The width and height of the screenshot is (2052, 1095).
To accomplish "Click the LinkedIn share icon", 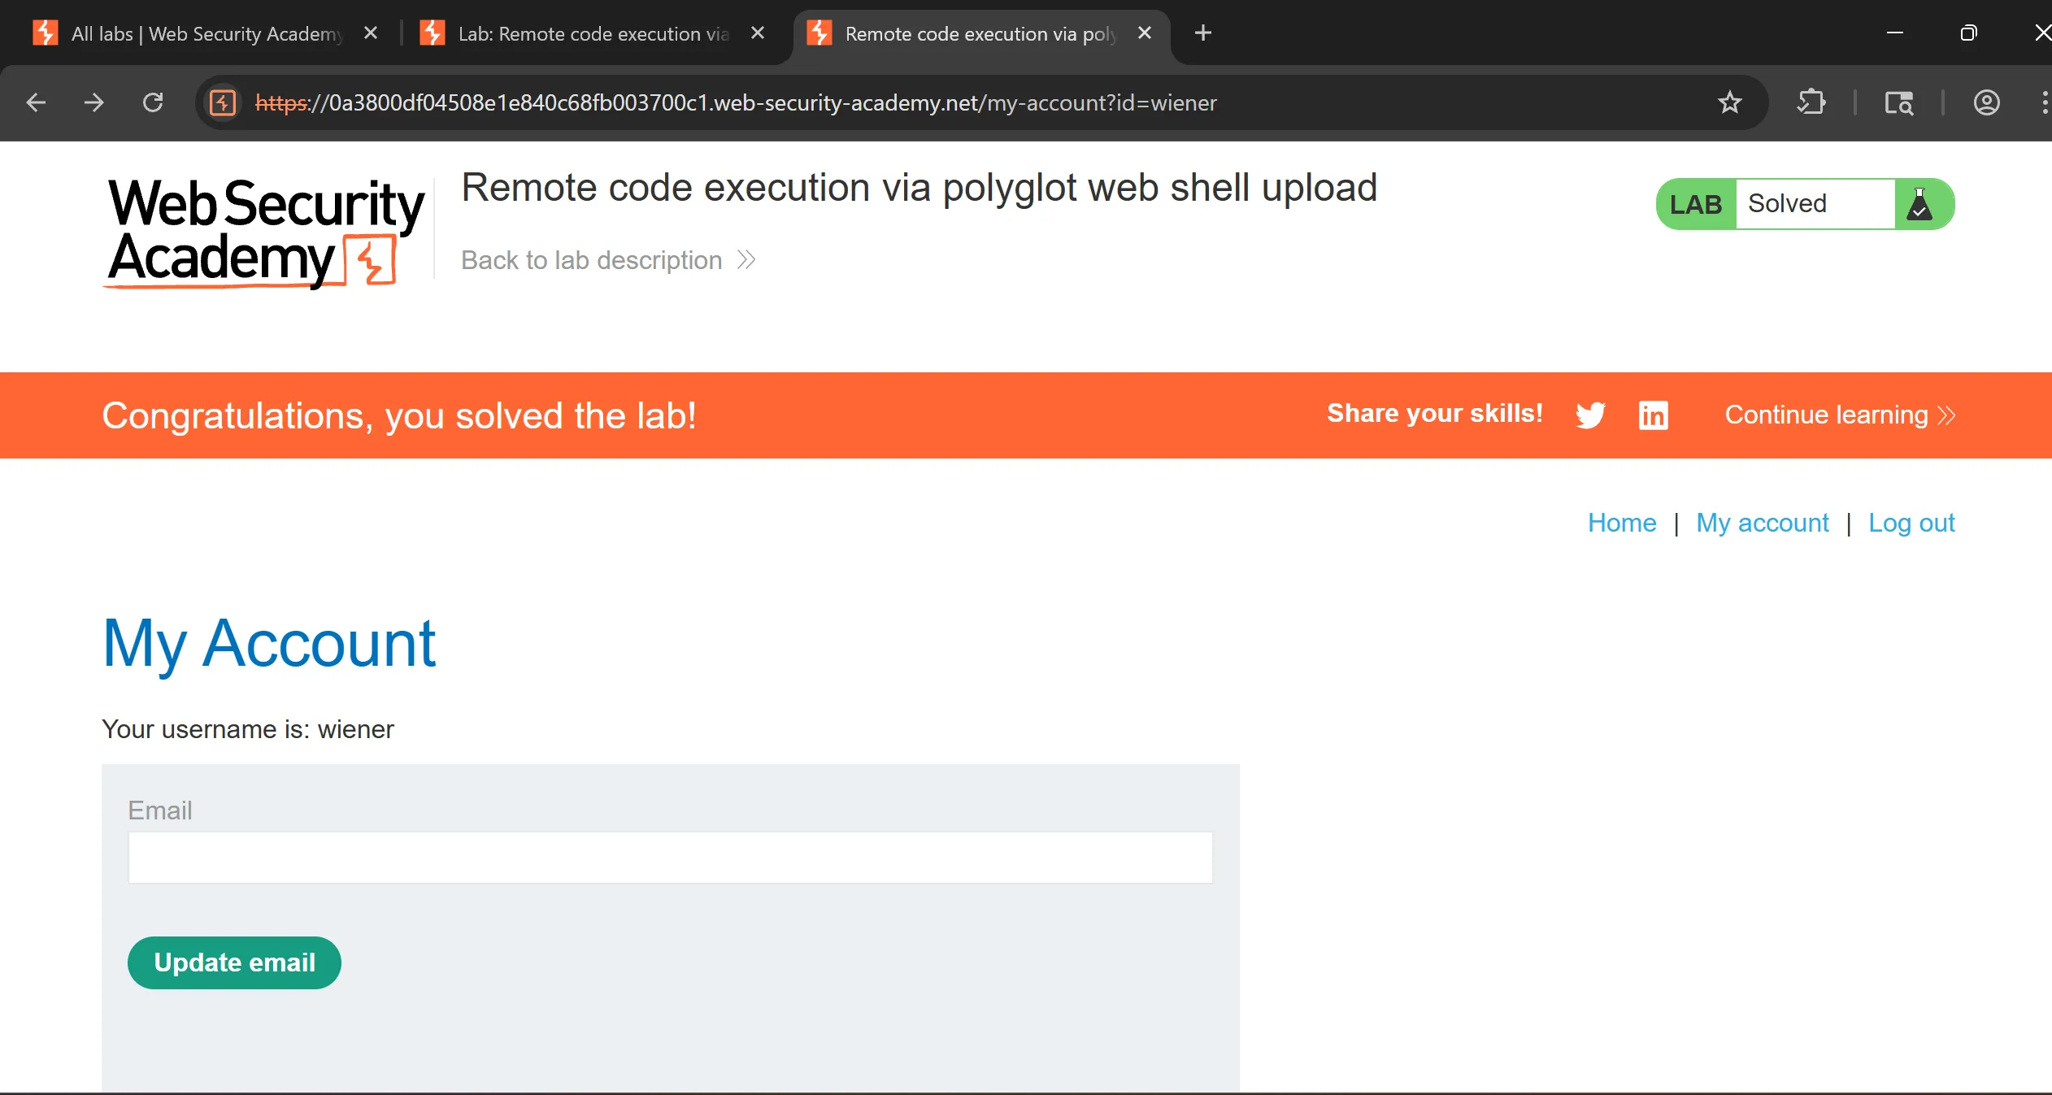I will pyautogui.click(x=1653, y=415).
